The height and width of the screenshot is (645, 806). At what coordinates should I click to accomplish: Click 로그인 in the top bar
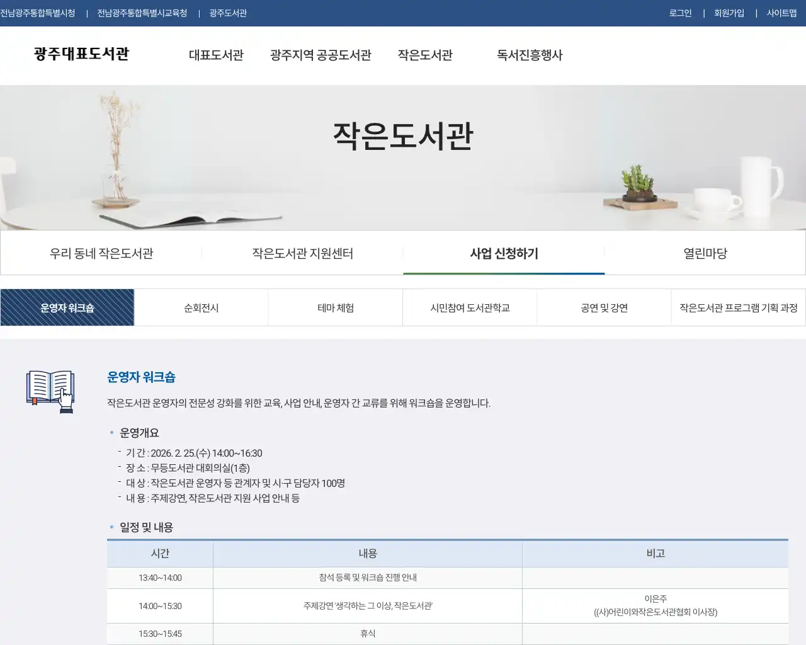[680, 13]
